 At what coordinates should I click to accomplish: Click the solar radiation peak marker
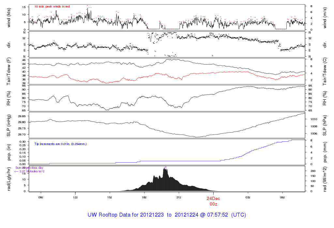165,168
